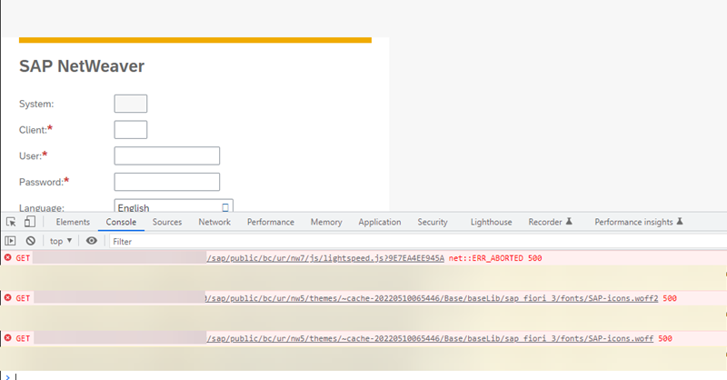Image resolution: width=727 pixels, height=380 pixels.
Task: Click the net::ERR_ABORTED 500 error text
Action: (x=495, y=258)
